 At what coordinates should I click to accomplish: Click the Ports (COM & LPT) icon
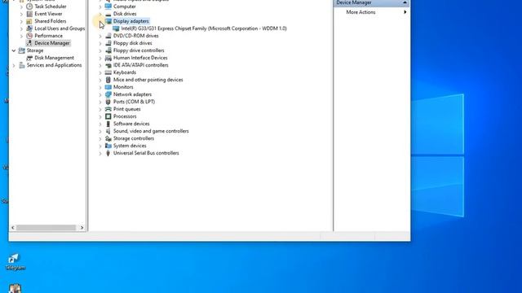[108, 102]
